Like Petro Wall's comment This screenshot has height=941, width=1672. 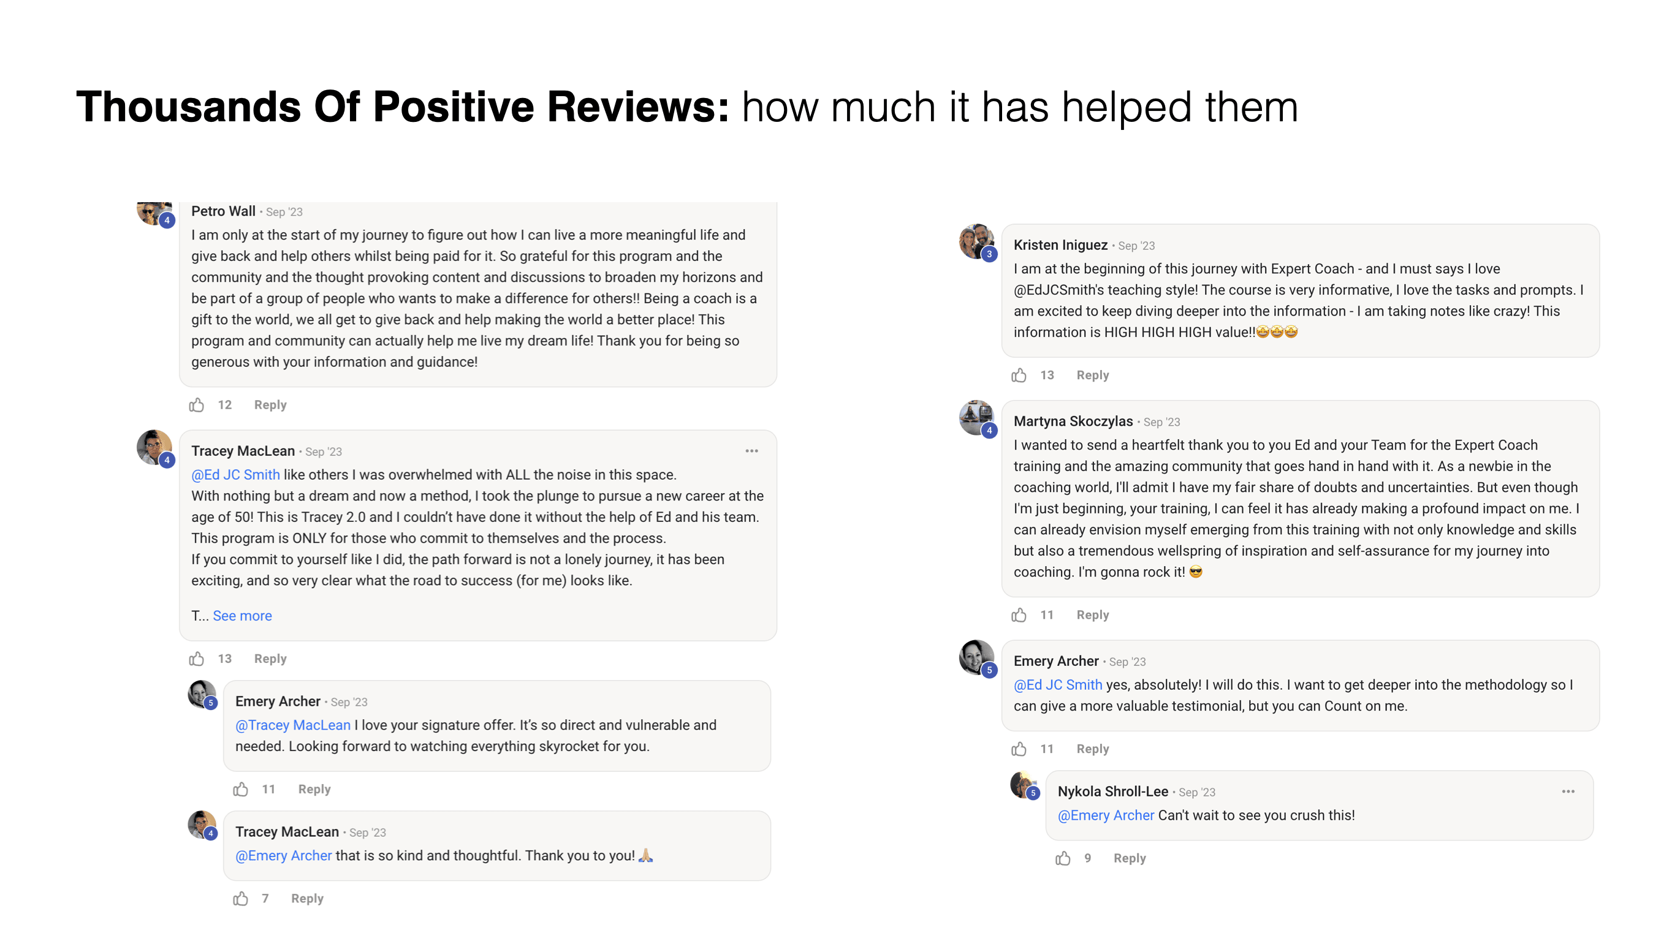pyautogui.click(x=197, y=405)
